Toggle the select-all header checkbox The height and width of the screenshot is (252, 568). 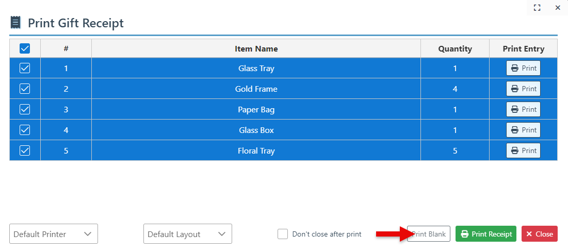(x=25, y=48)
